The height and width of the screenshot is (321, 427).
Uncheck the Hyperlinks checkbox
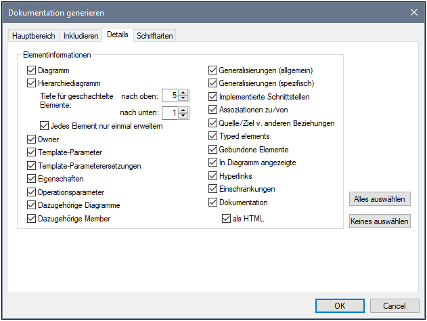pos(213,175)
